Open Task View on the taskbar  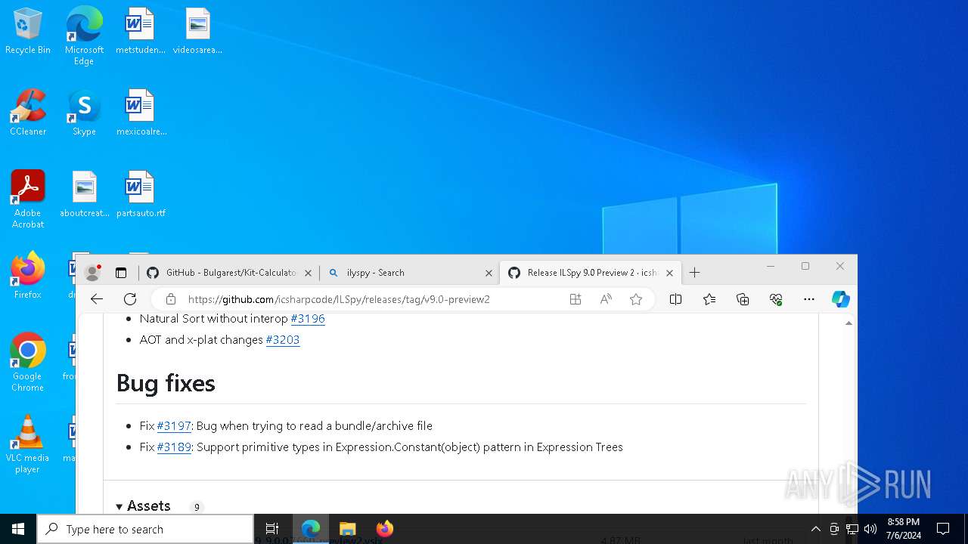pyautogui.click(x=272, y=529)
